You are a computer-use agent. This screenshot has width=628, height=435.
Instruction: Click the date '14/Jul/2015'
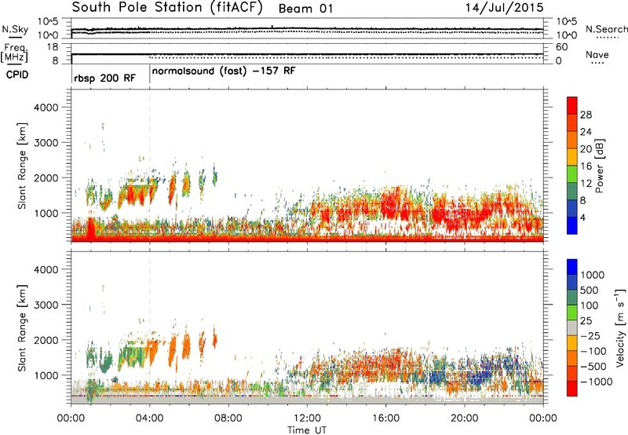[504, 7]
